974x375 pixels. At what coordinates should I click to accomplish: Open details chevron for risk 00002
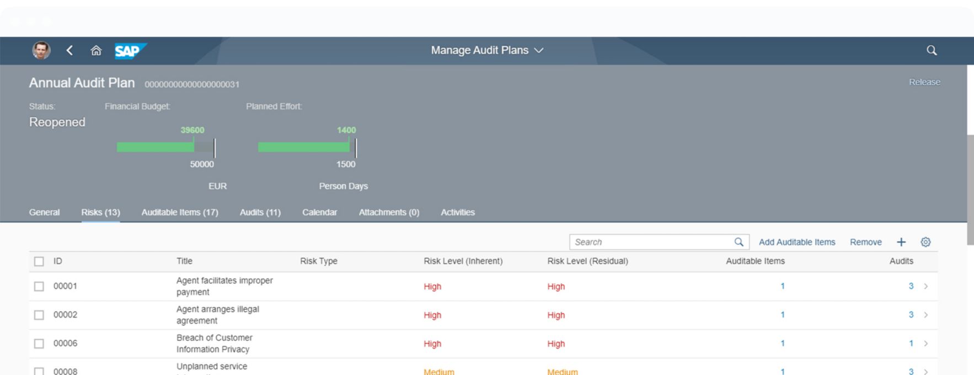coord(926,315)
